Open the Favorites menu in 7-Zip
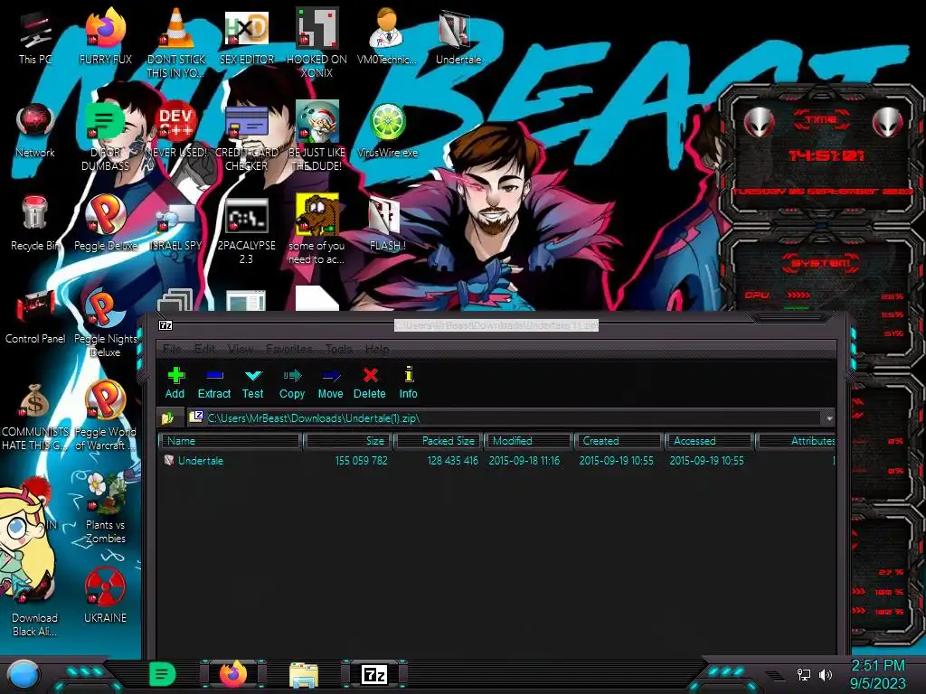Viewport: 926px width, 694px height. [x=288, y=349]
